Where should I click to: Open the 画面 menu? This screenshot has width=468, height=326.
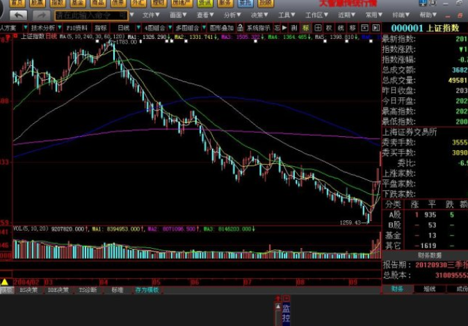[x=178, y=15]
